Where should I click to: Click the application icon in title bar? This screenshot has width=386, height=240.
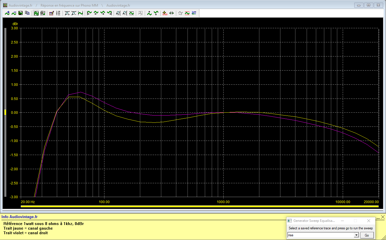(x=5, y=5)
